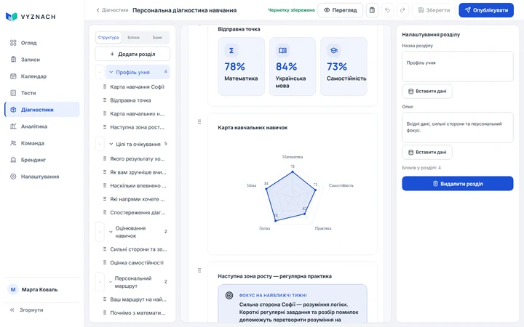Viewport: 524px width, 327px height.
Task: Go back to Діагностики breadcrumb
Action: (x=112, y=10)
